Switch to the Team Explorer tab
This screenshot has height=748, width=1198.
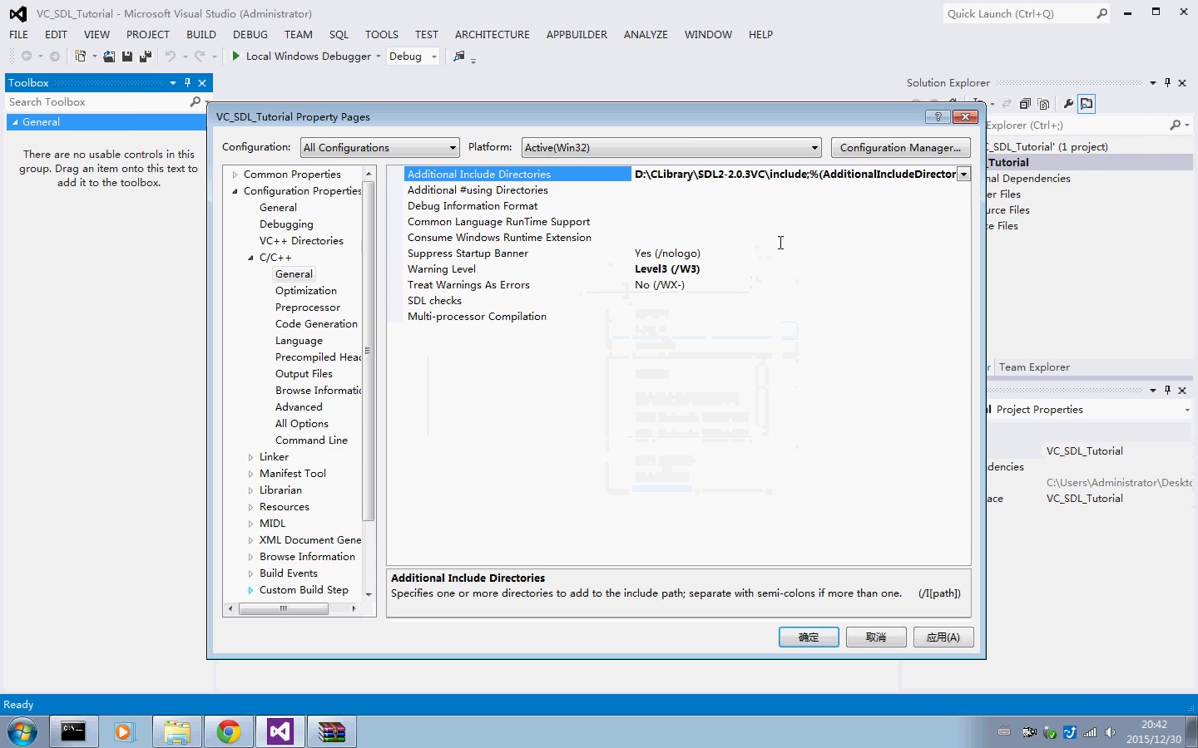tap(1034, 367)
